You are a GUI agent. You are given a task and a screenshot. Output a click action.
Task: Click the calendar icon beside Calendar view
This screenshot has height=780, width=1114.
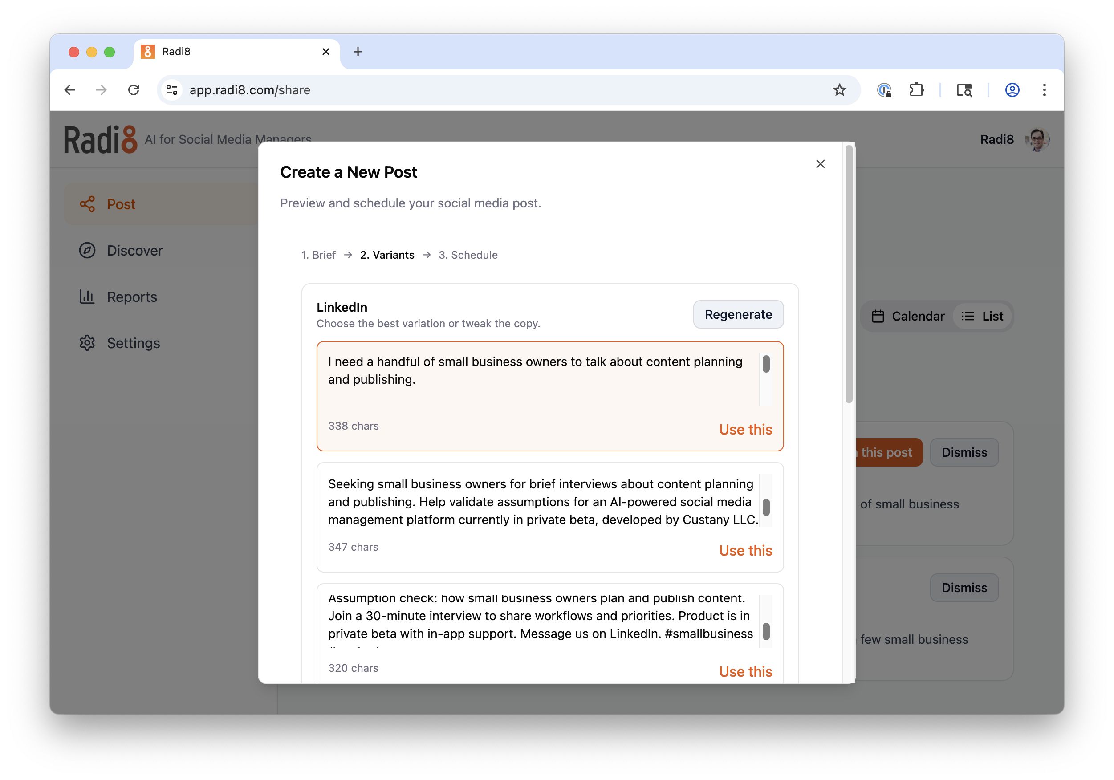coord(878,316)
